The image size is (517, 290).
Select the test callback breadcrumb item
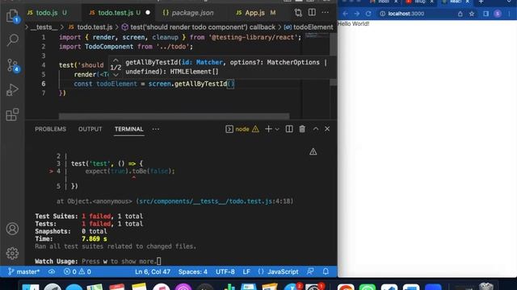[199, 27]
